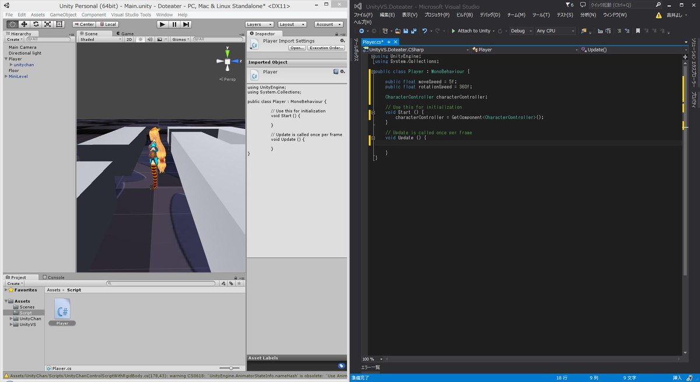Toggle Persp projection label in Scene view
The height and width of the screenshot is (382, 700).
(228, 79)
